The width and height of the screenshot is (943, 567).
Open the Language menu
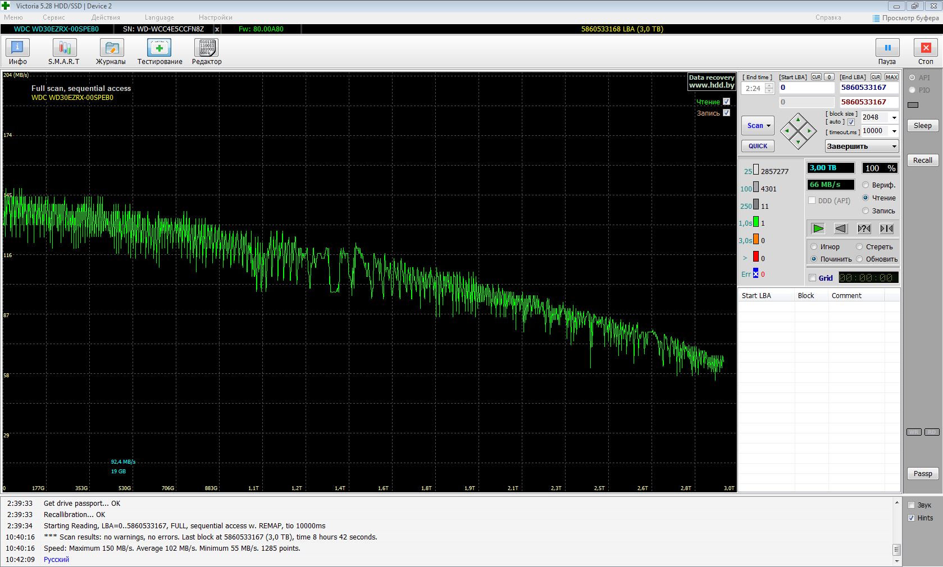tap(159, 17)
